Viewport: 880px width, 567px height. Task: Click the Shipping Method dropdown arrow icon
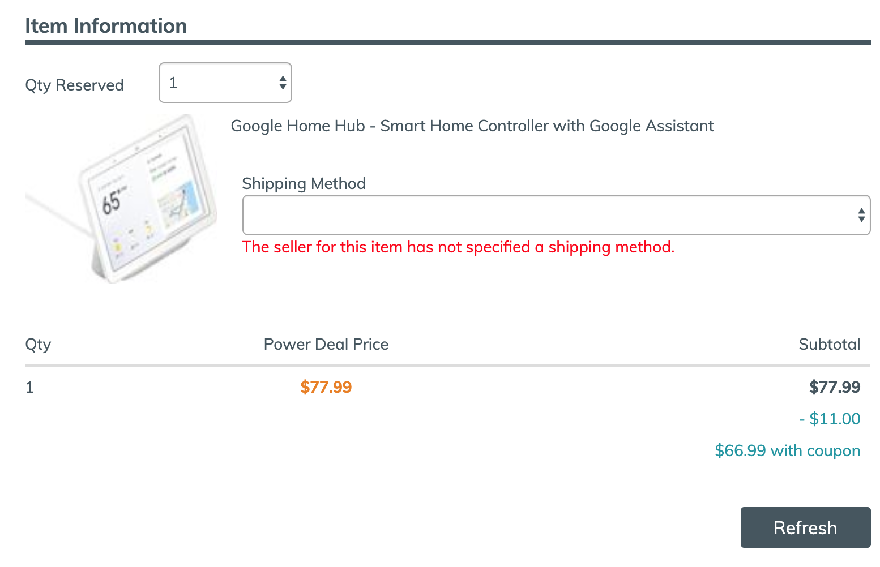coord(861,215)
